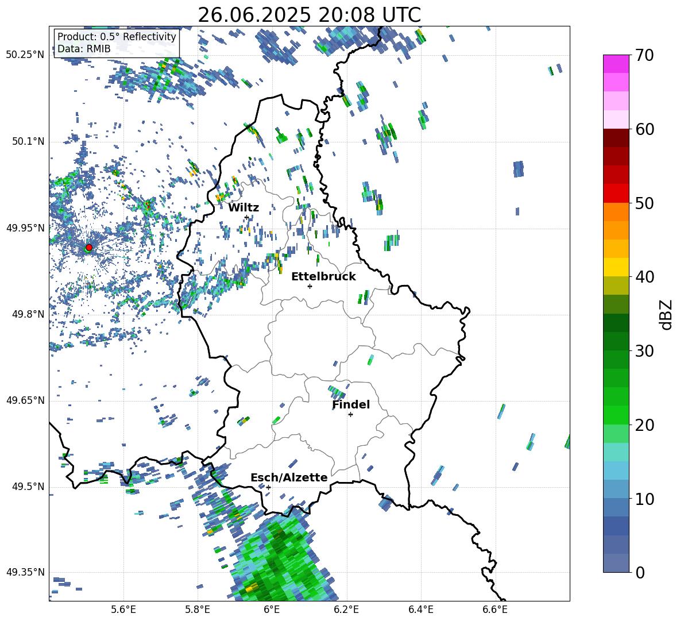Click the 49.35°N latitude label

point(25,572)
